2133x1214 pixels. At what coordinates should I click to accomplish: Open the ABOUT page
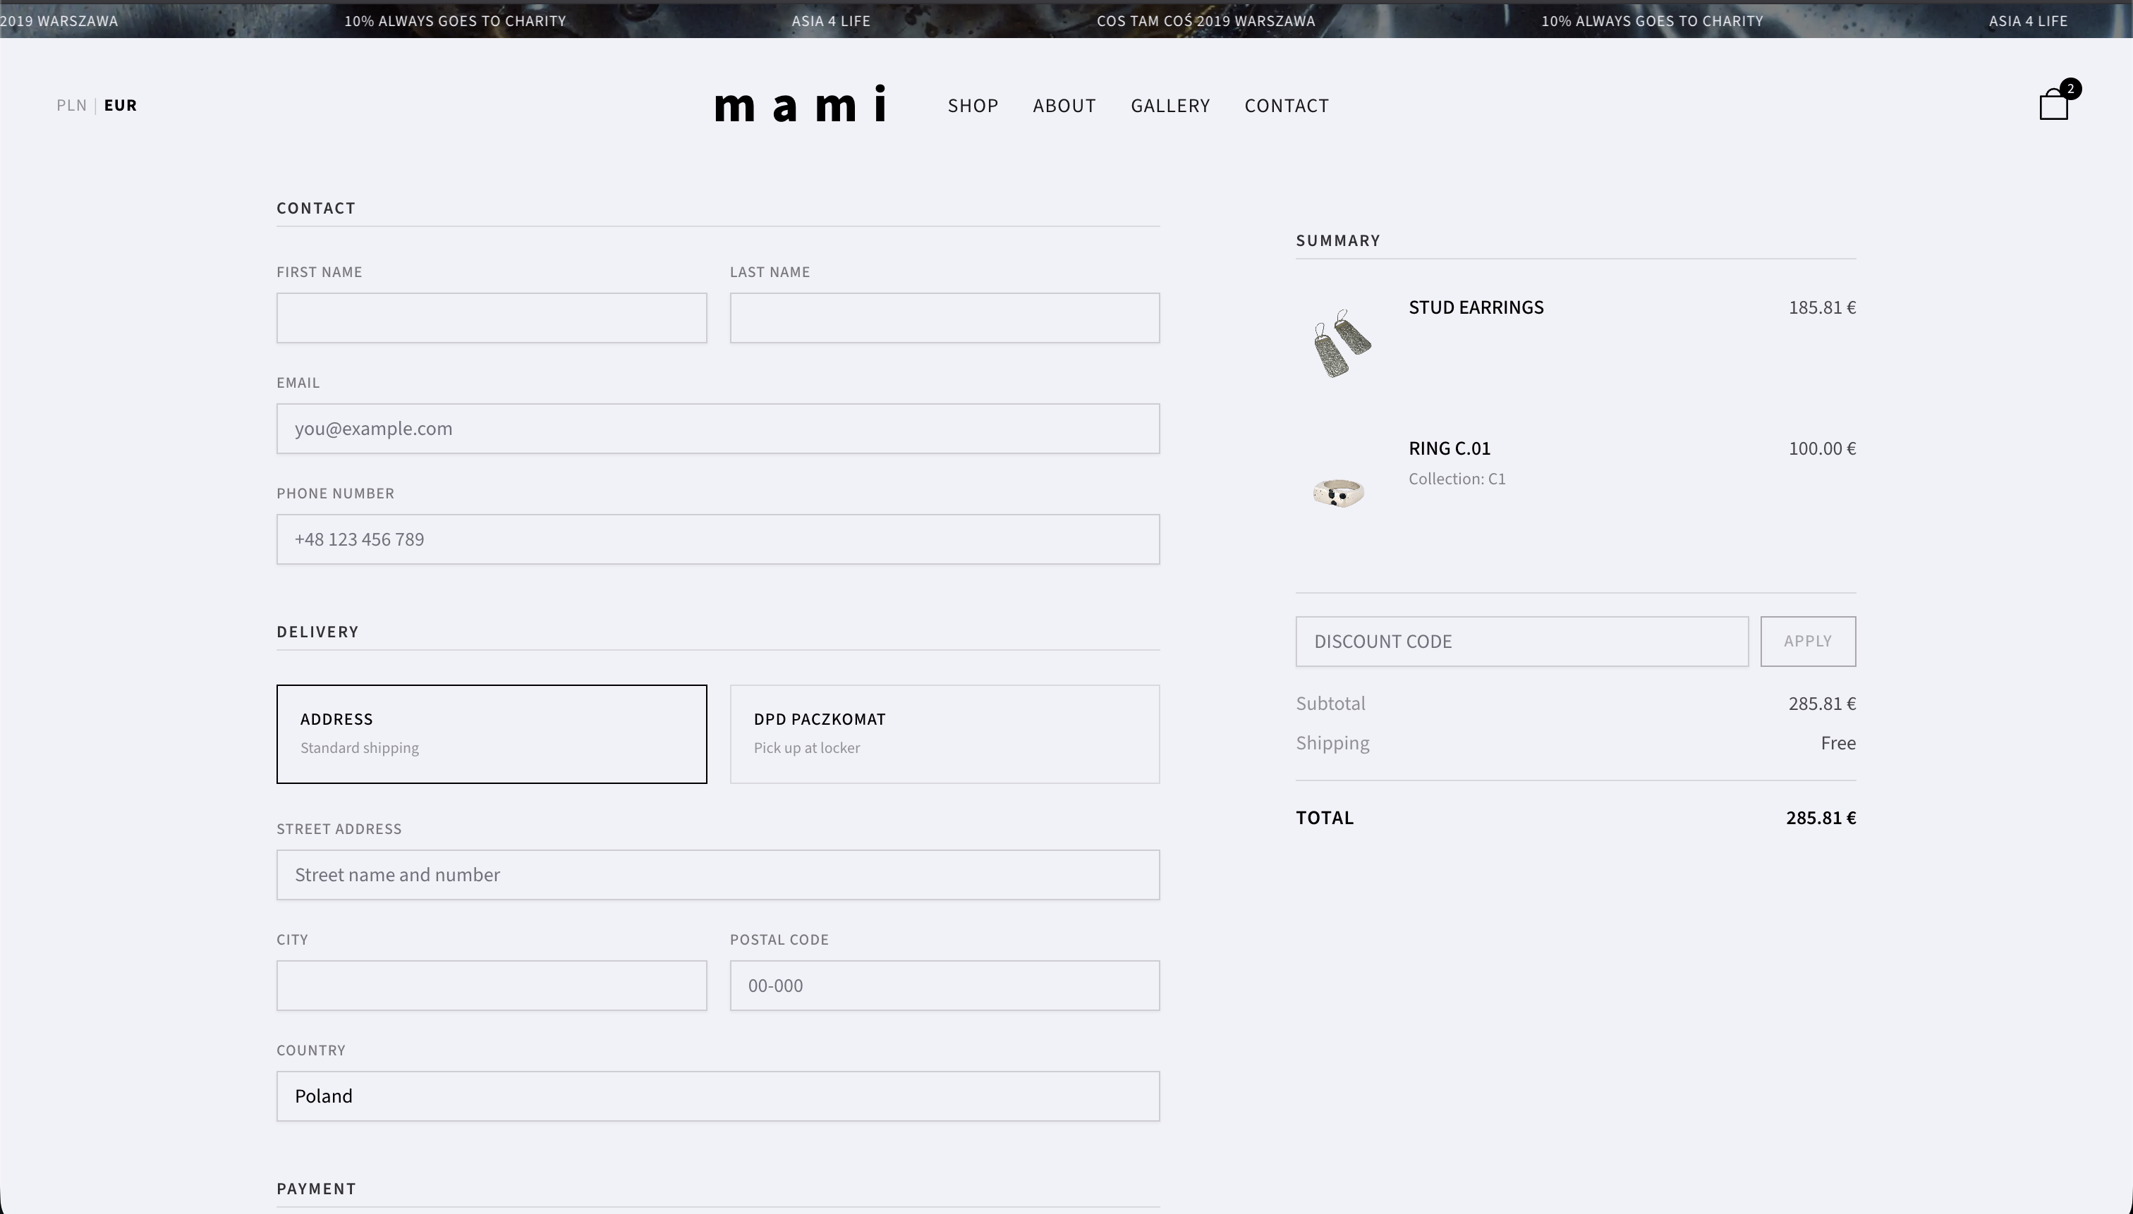[x=1064, y=105]
